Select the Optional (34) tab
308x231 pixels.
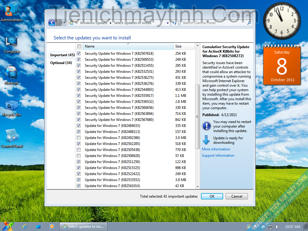click(61, 63)
